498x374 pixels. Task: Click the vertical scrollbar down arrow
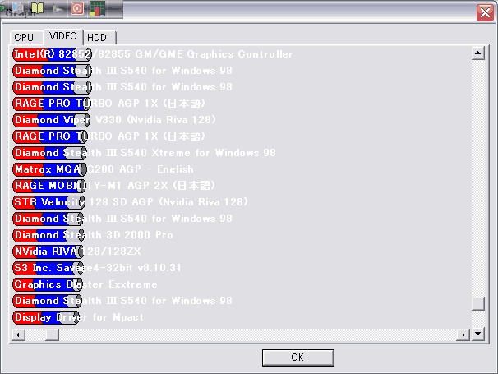478,334
